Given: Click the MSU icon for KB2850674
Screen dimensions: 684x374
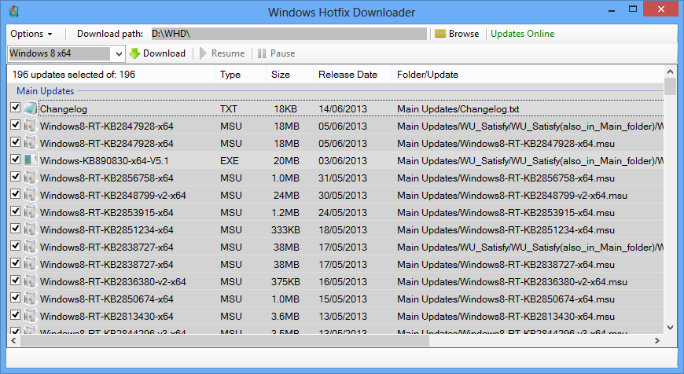Looking at the screenshot, I should pyautogui.click(x=31, y=299).
